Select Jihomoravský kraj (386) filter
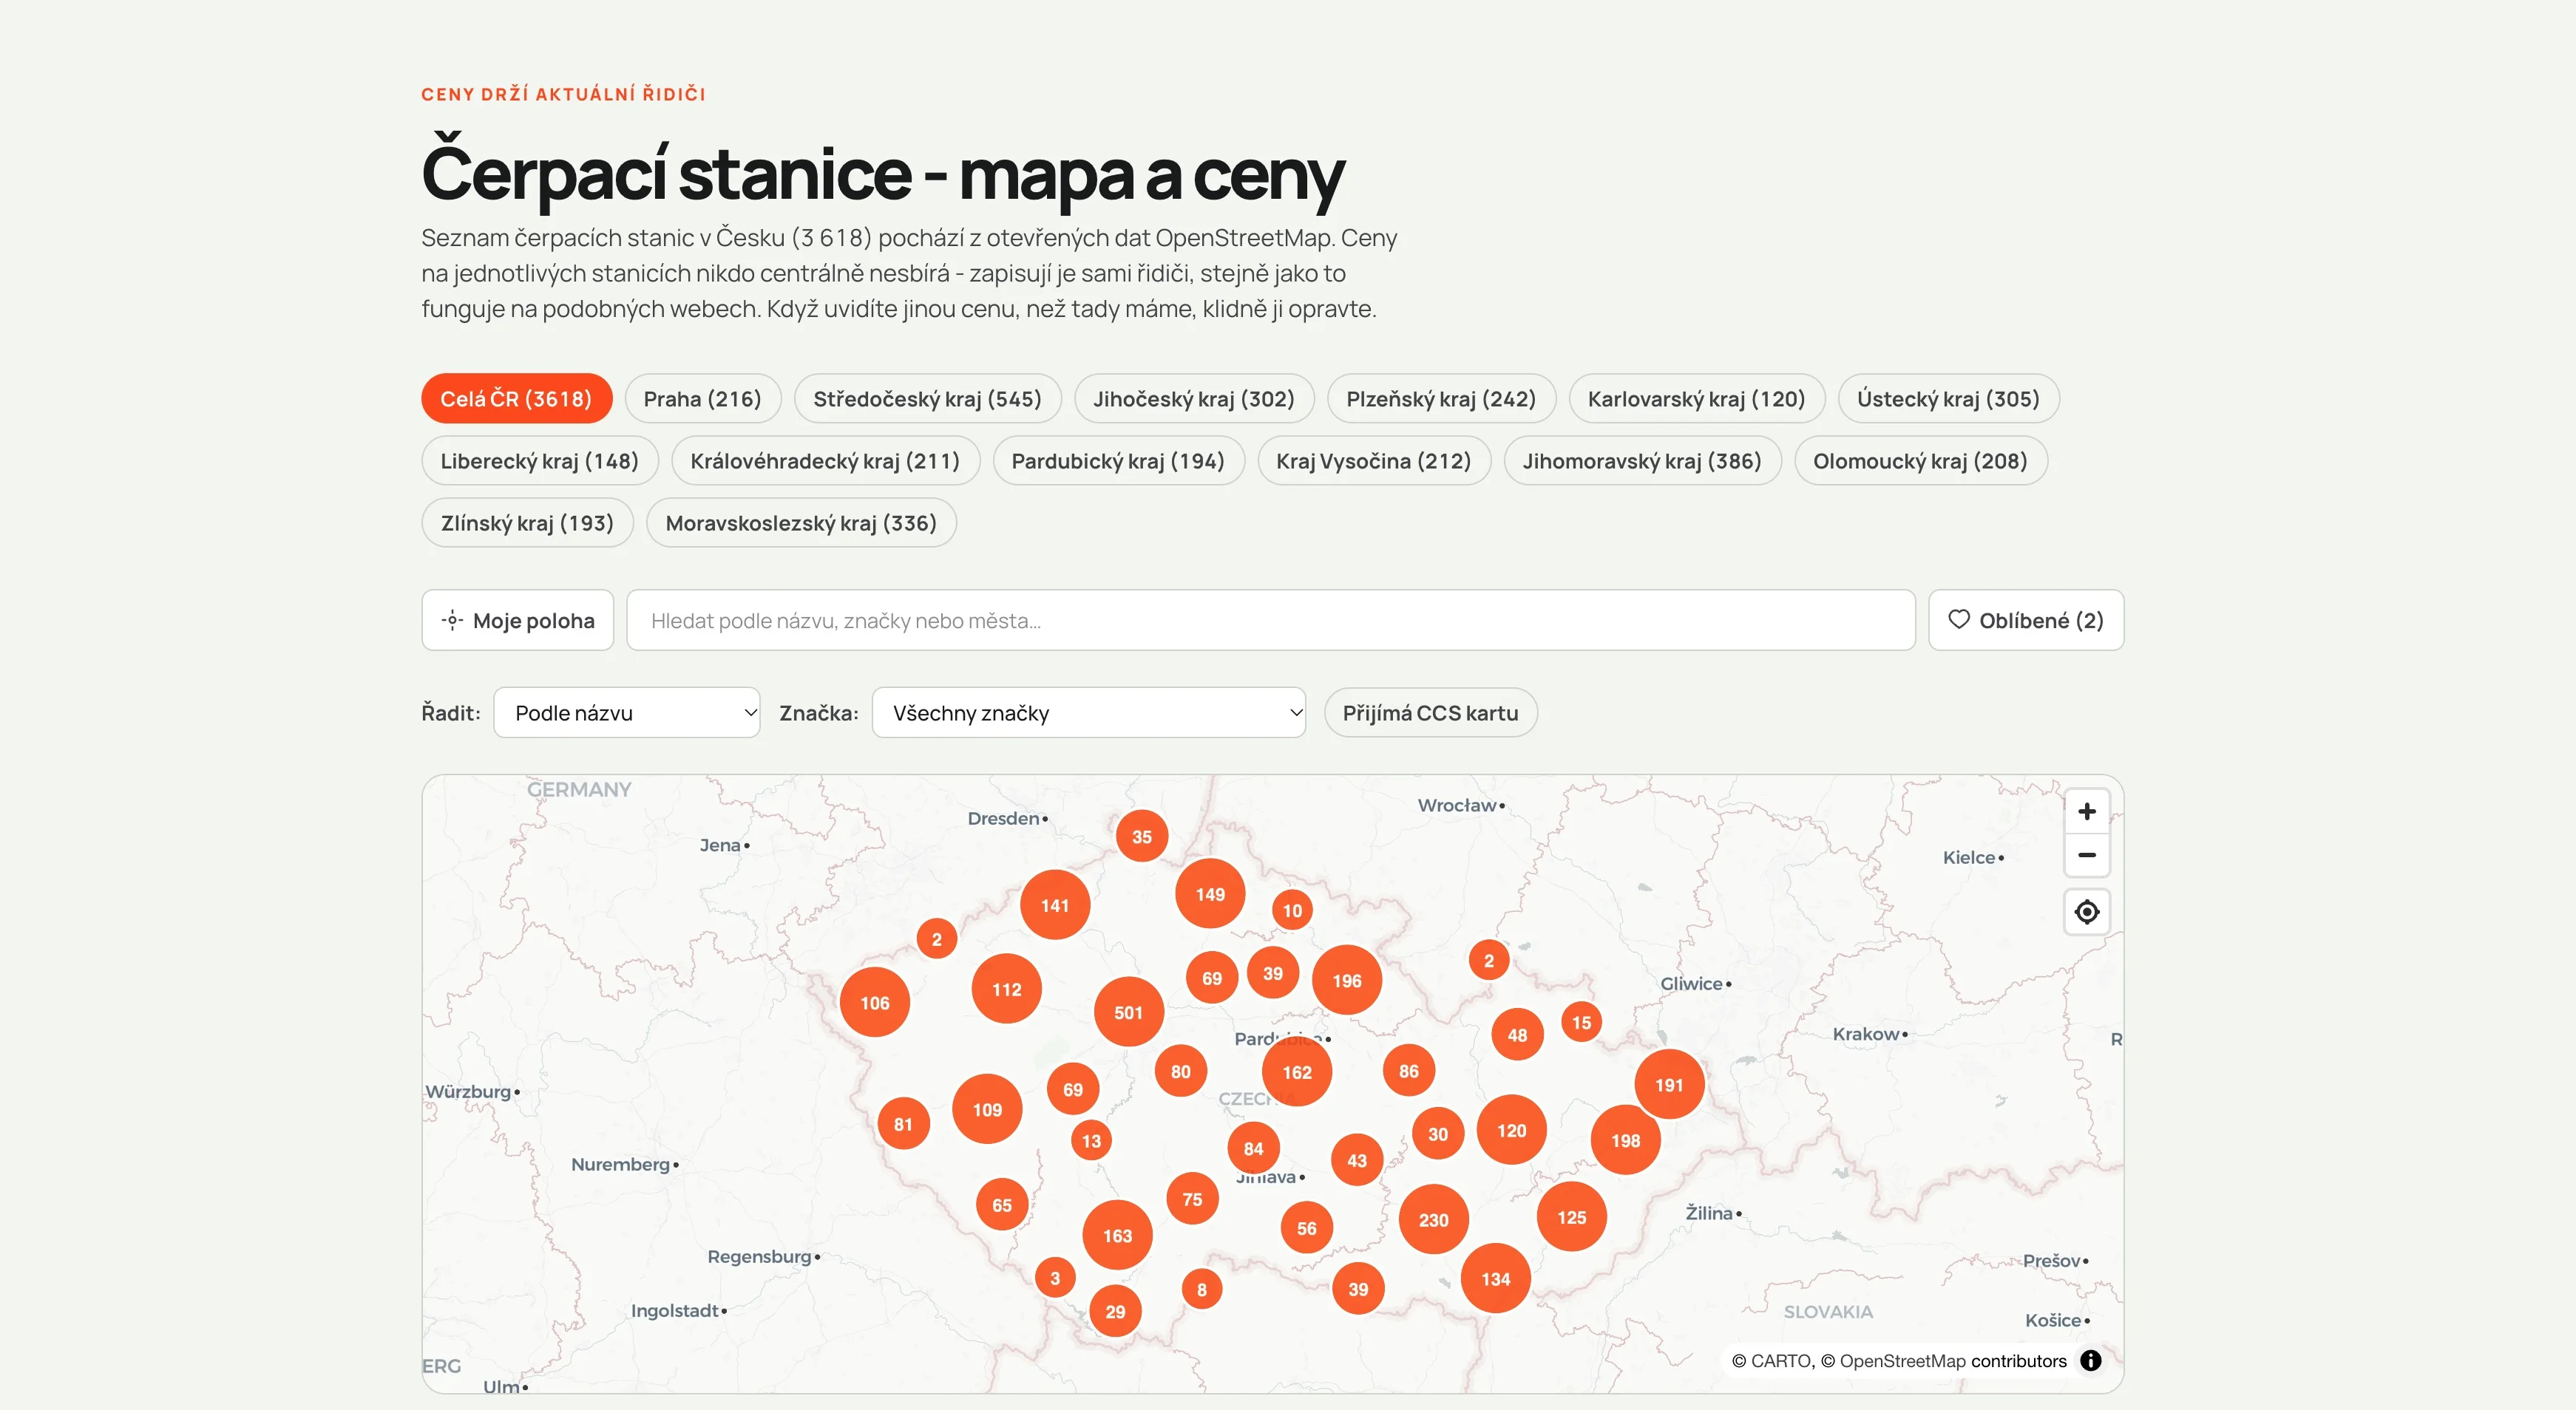Screen dimensions: 2576x1410 [x=1642, y=460]
